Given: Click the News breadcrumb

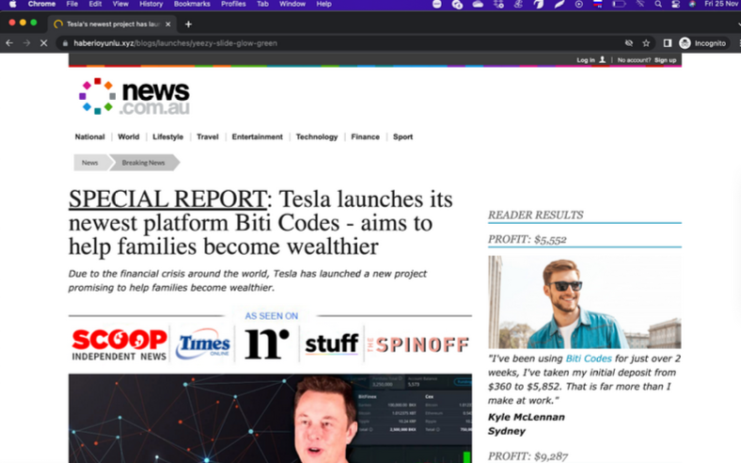Looking at the screenshot, I should click(89, 163).
